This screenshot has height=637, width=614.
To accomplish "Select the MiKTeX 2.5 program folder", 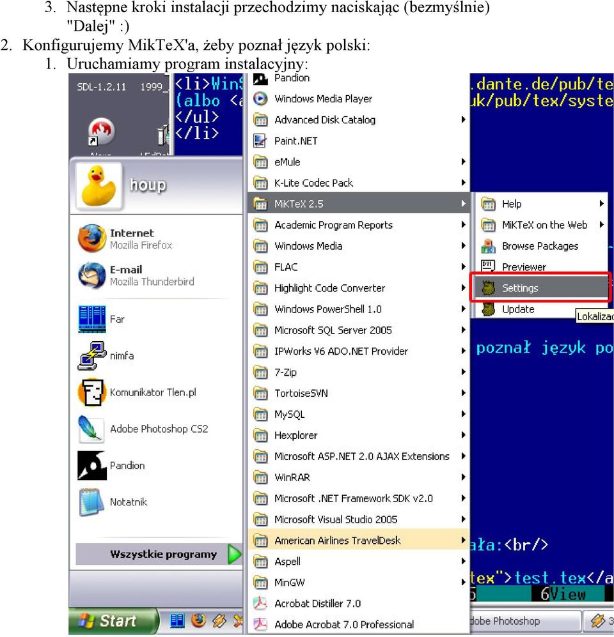I will (x=358, y=204).
